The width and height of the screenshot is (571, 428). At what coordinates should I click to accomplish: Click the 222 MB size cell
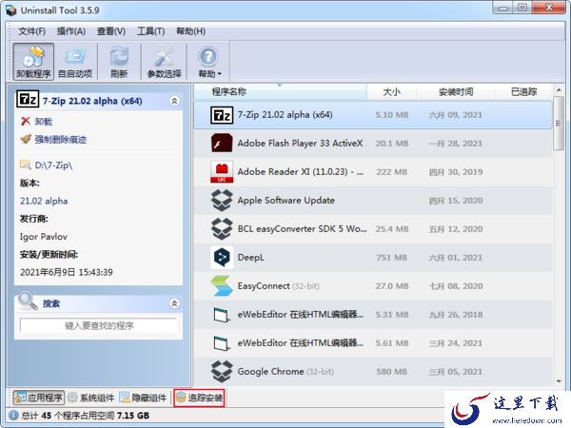(391, 172)
